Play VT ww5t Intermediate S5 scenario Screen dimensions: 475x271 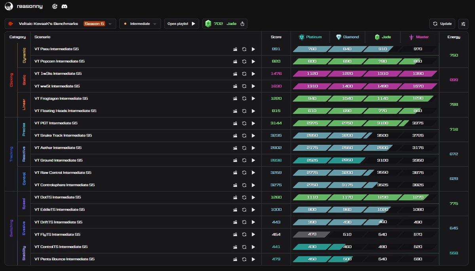pyautogui.click(x=253, y=86)
